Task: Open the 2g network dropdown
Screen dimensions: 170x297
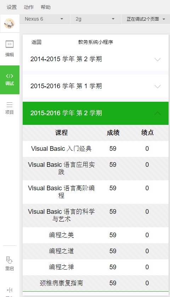Action: click(x=96, y=19)
